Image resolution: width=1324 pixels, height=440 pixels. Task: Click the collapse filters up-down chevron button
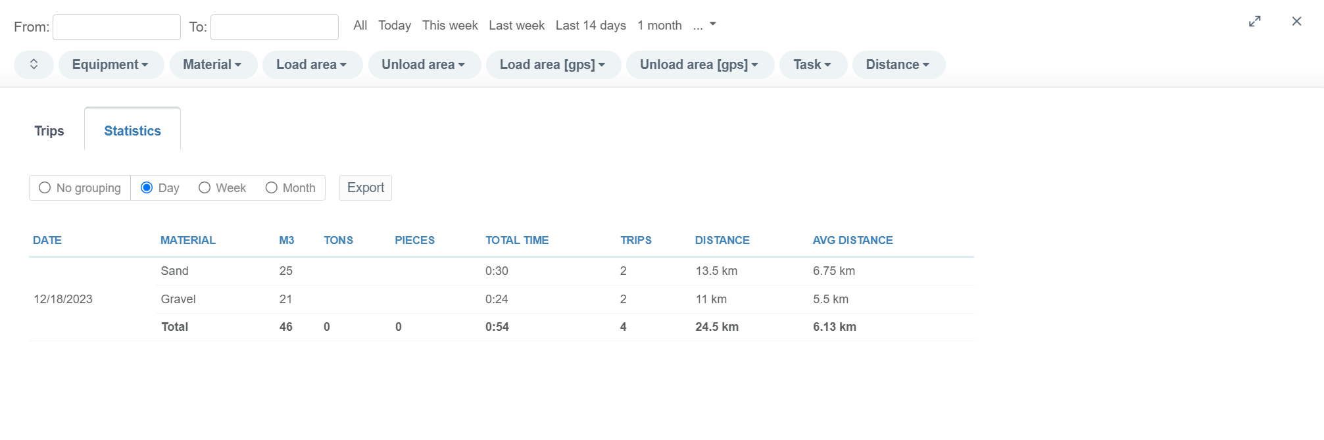point(34,64)
